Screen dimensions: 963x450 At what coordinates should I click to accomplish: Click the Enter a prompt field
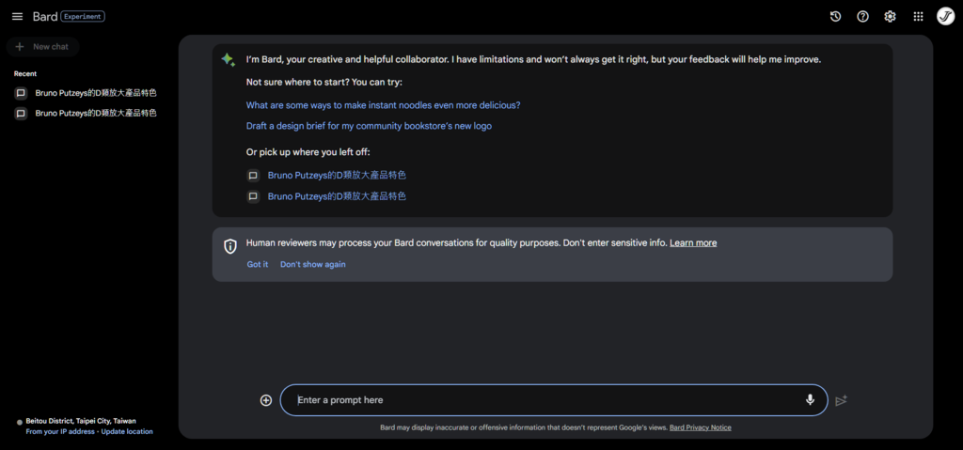545,400
